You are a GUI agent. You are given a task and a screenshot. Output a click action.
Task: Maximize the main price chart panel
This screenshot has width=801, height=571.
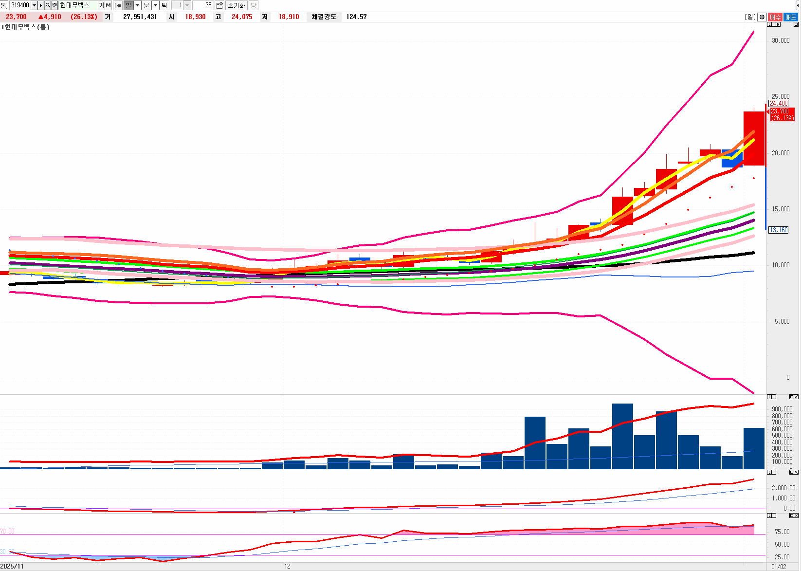796,24
